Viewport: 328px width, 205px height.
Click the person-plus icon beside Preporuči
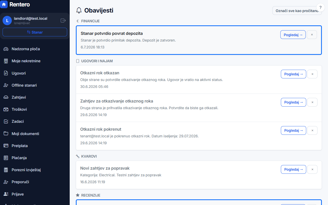click(6, 182)
